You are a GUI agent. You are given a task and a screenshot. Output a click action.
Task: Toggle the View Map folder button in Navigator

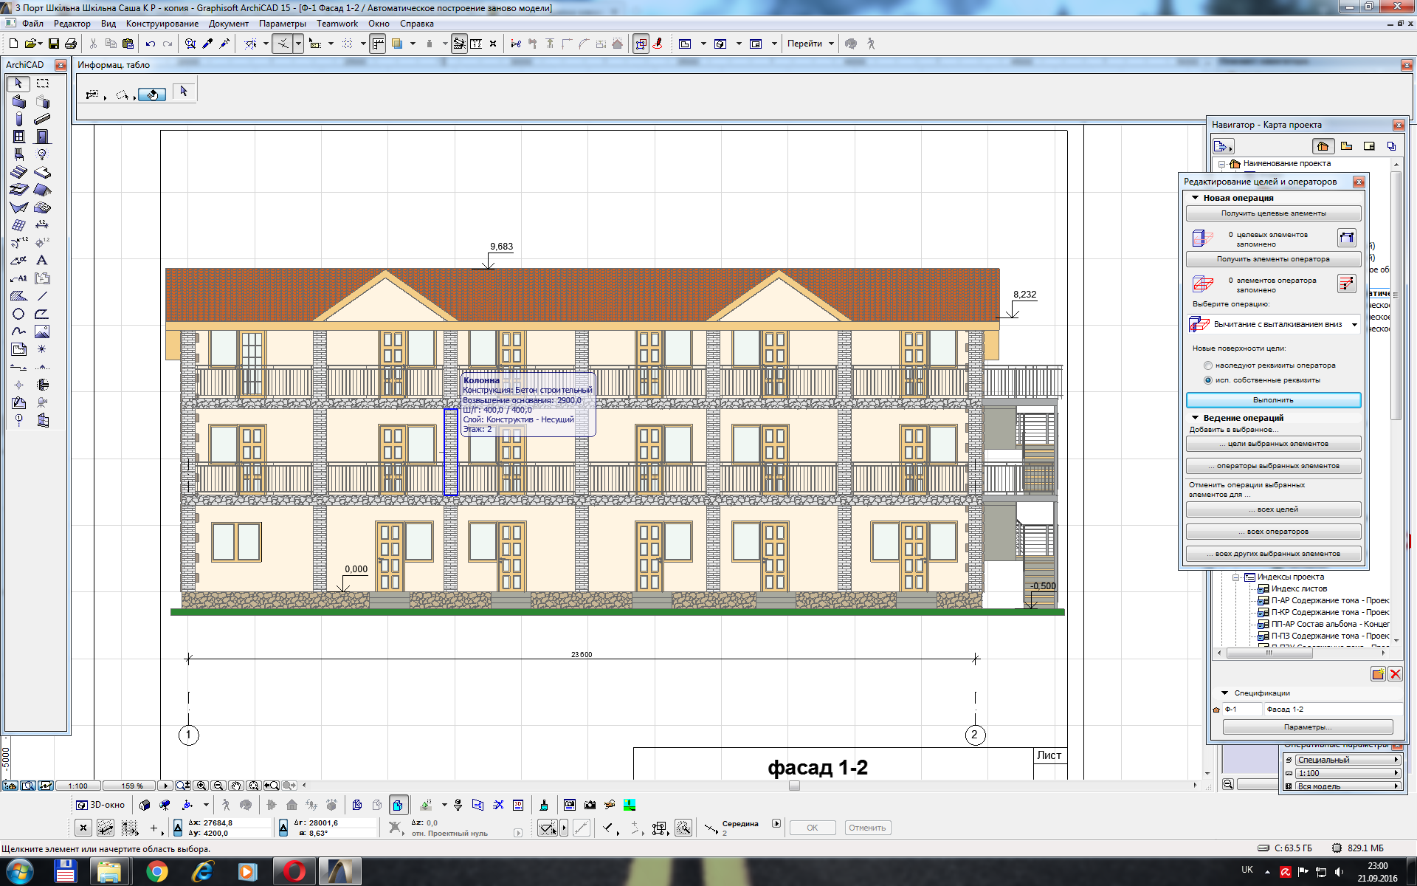pos(1347,146)
